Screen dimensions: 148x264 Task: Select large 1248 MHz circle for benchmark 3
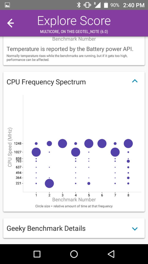pyautogui.click(x=62, y=144)
